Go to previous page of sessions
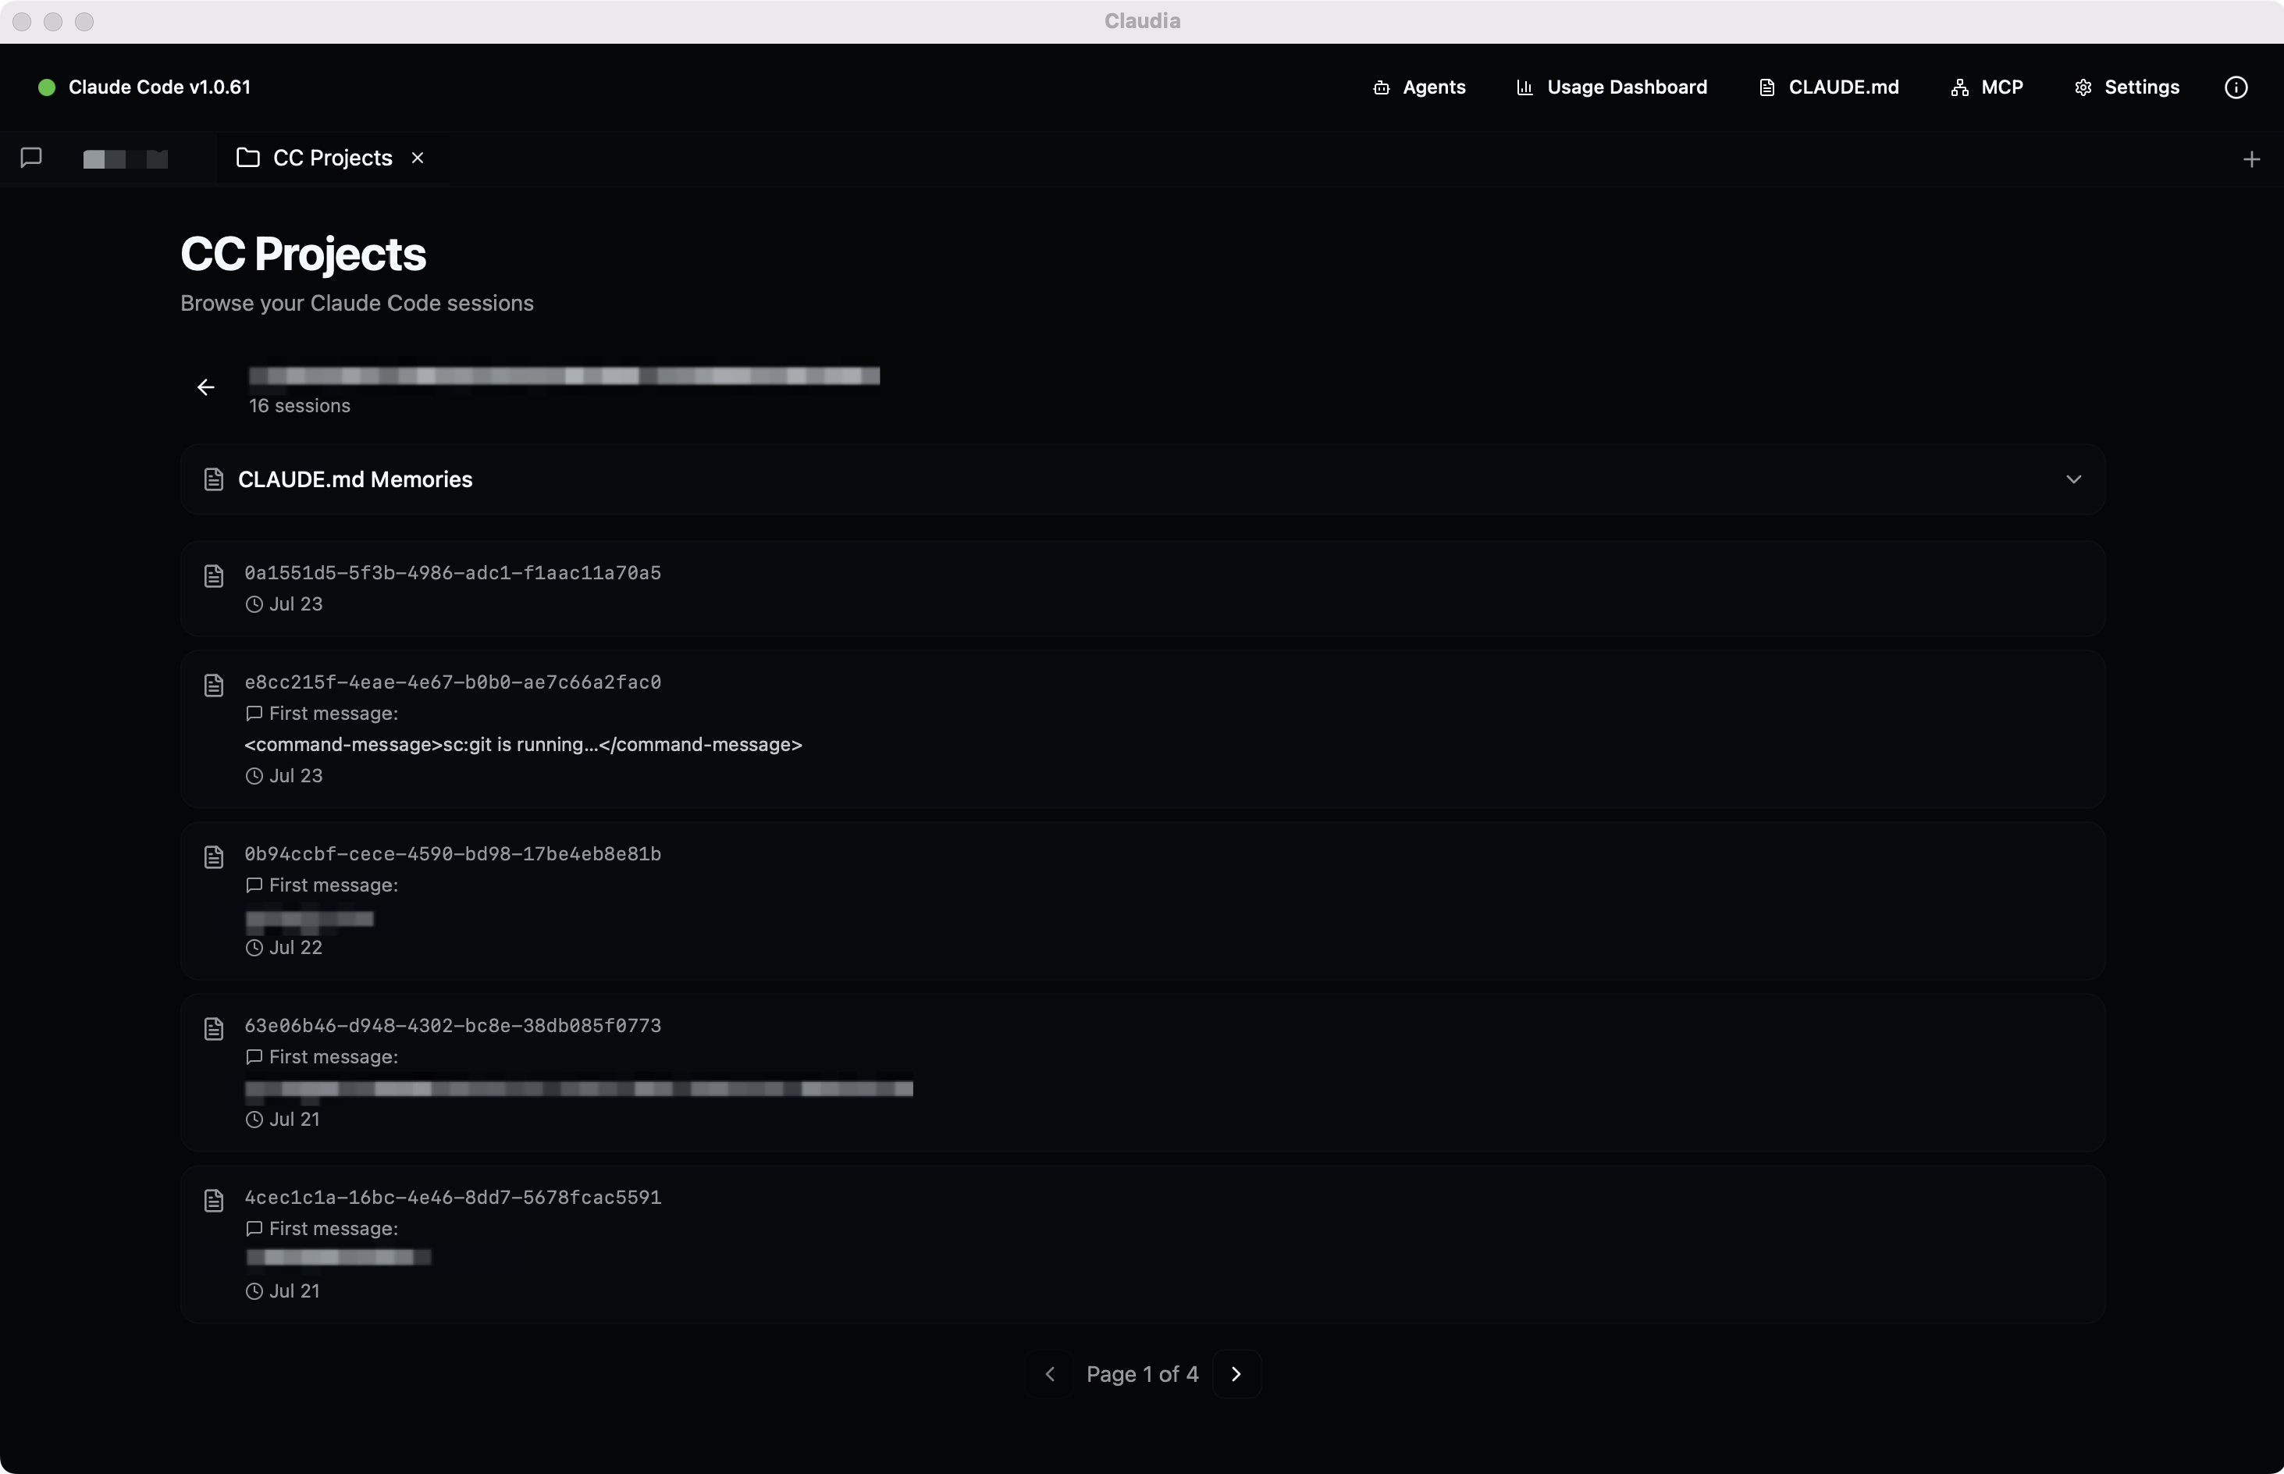 tap(1050, 1373)
